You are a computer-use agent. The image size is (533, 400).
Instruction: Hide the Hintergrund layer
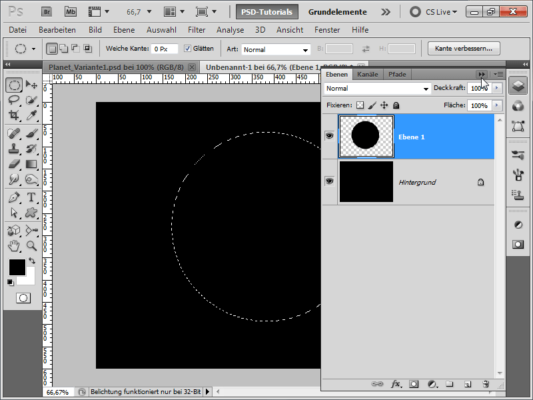(x=329, y=181)
